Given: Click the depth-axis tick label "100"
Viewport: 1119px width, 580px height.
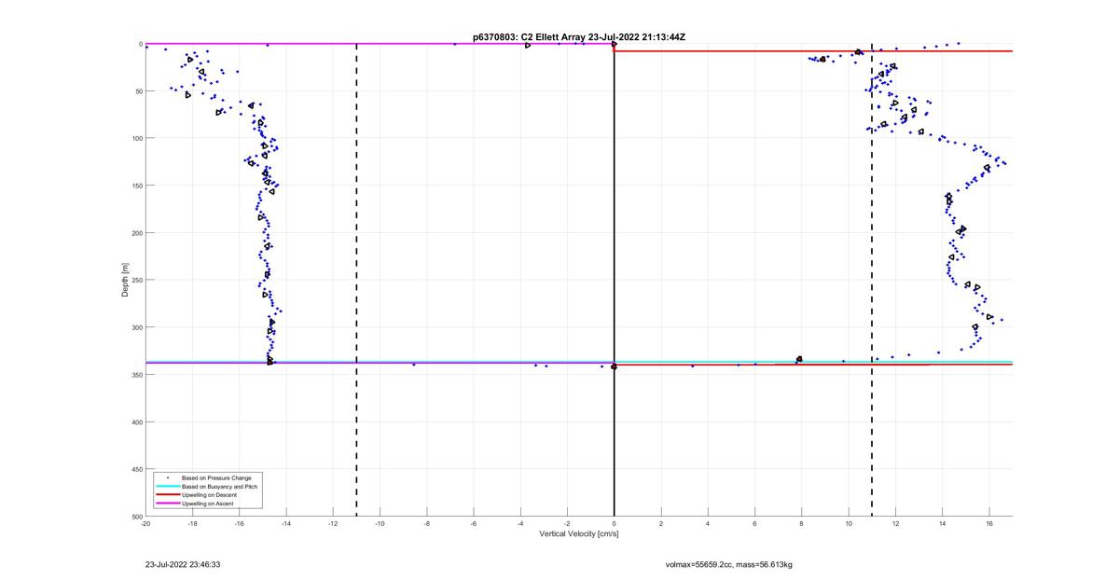Looking at the screenshot, I should click(136, 138).
